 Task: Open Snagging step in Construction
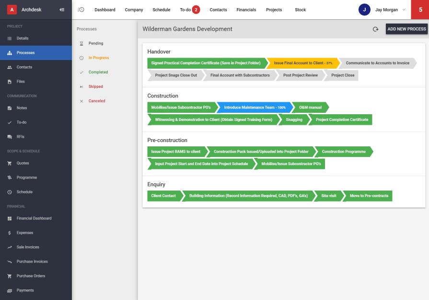point(294,120)
